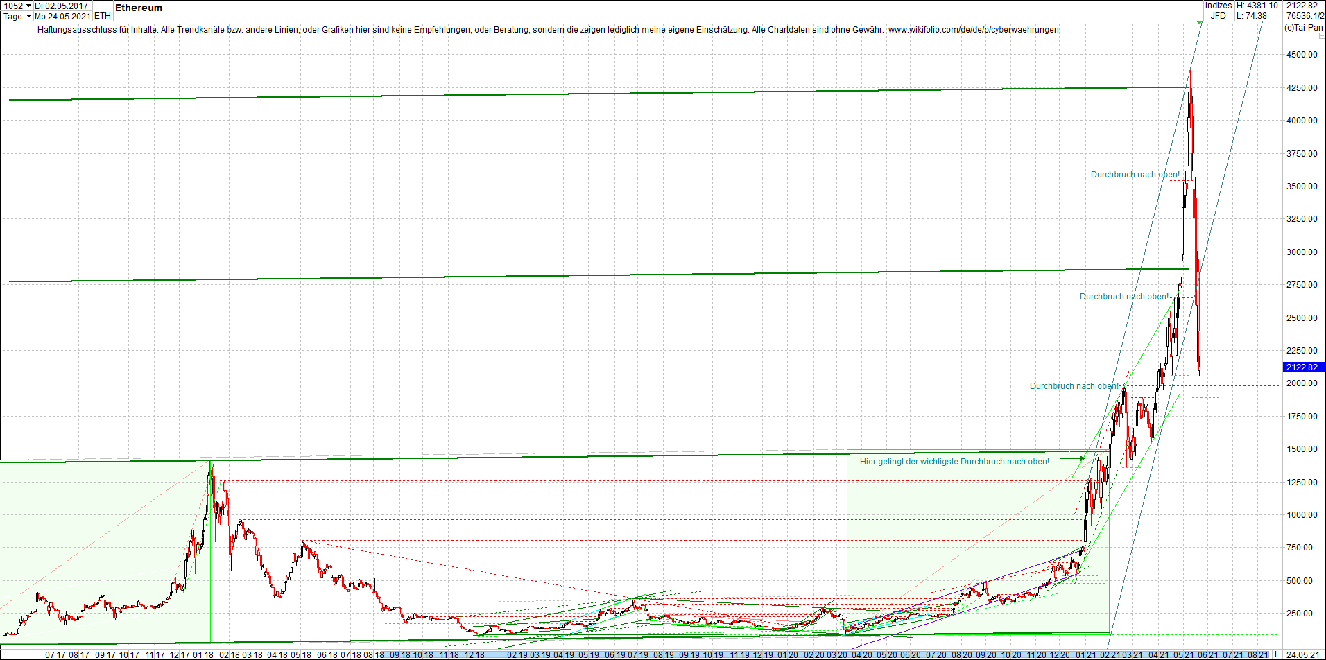
Task: Click 'Durchbruch nach oben!' note beside 3500 level
Action: pos(1135,175)
